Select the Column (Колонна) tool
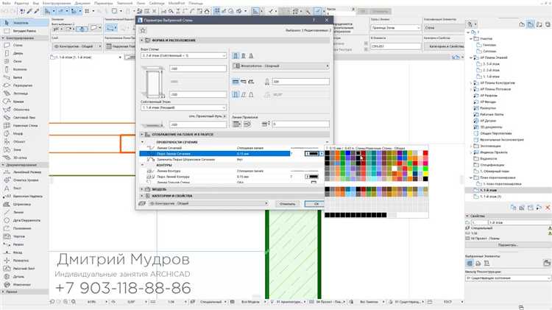The width and height of the screenshot is (552, 310). click(24, 69)
